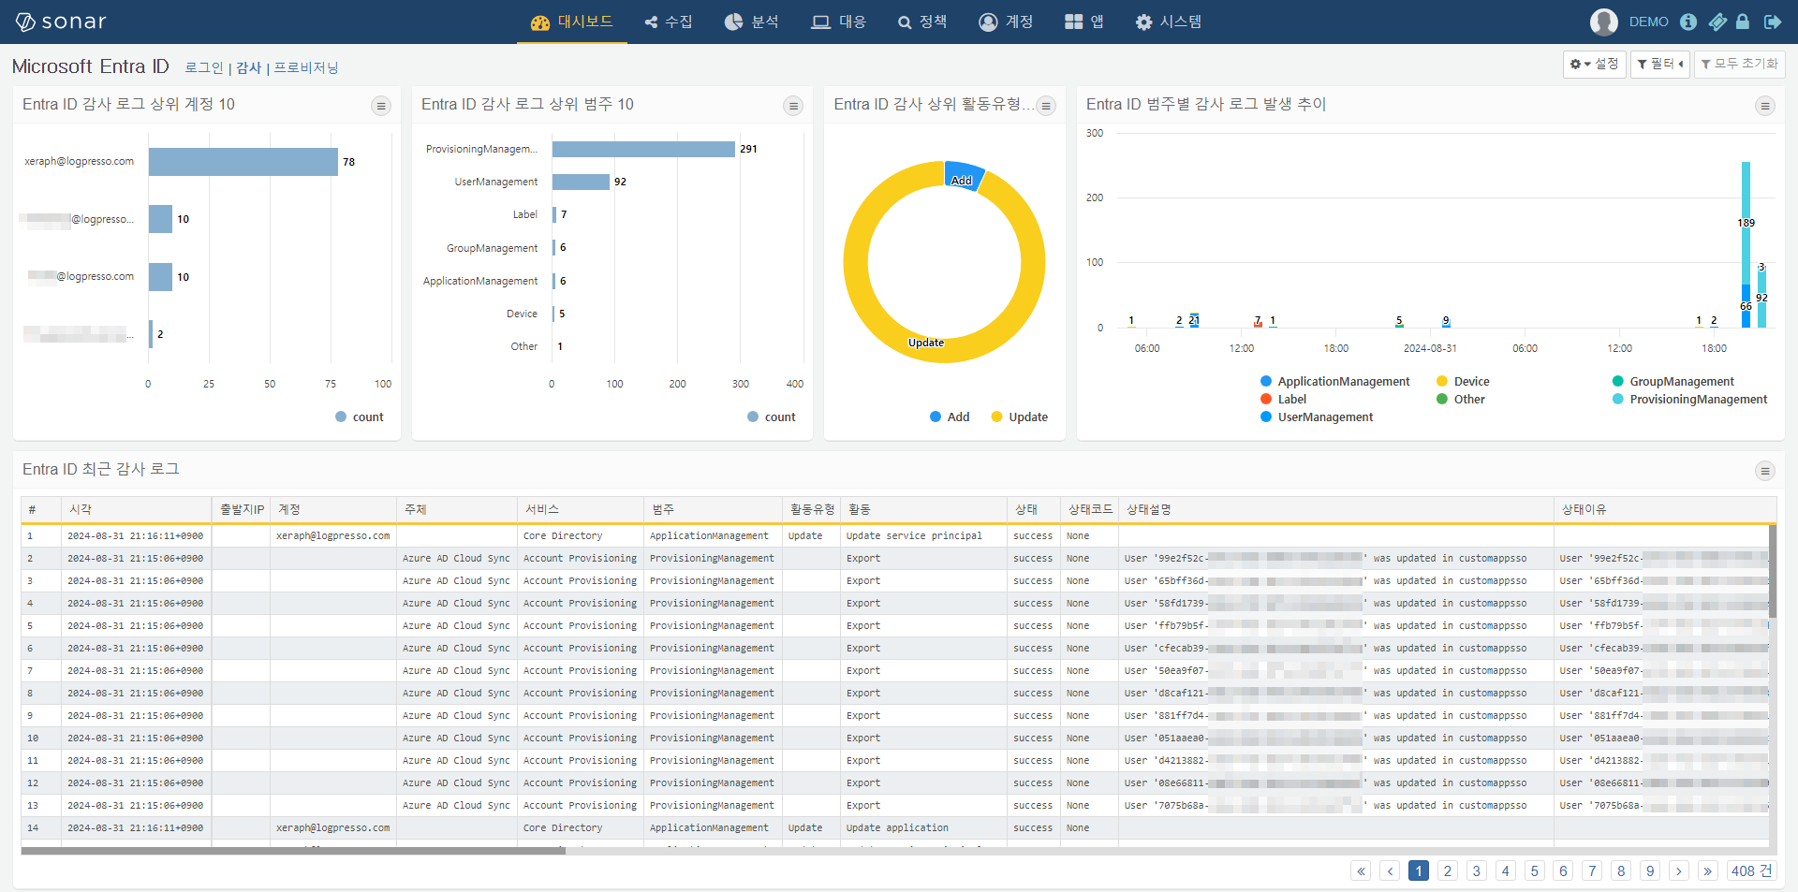Image resolution: width=1798 pixels, height=892 pixels.
Task: Click xeraph@logpresso.com bar with 78
Action: [243, 162]
